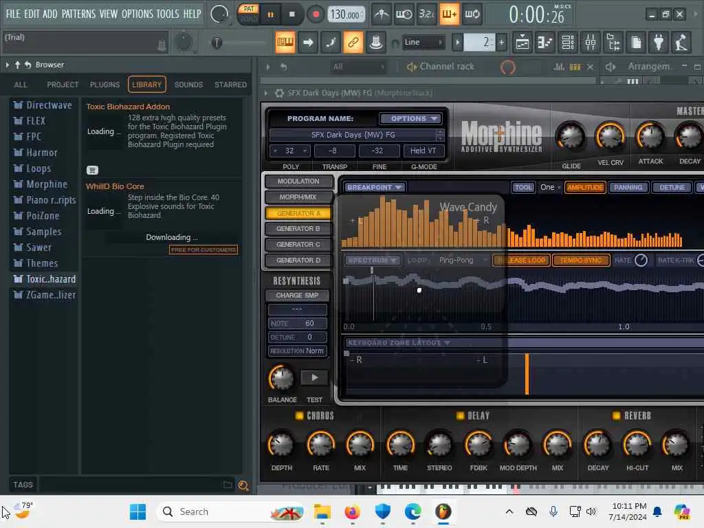Stop playback in the transport
Image resolution: width=704 pixels, height=528 pixels.
[x=291, y=14]
